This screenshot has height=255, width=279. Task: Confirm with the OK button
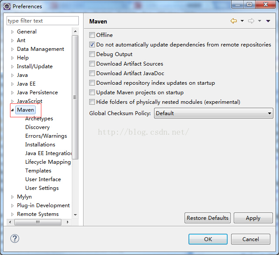[x=208, y=239]
